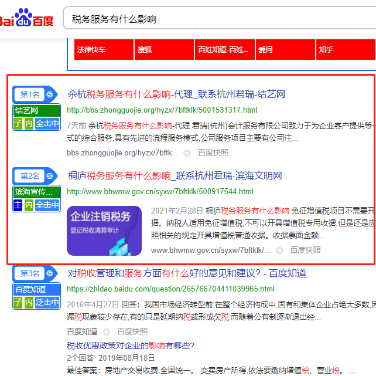This screenshot has width=376, height=376.
Task: Click short URL www.bhwmw.gov.cn/syxw/7bftklk/...
Action: pos(210,250)
